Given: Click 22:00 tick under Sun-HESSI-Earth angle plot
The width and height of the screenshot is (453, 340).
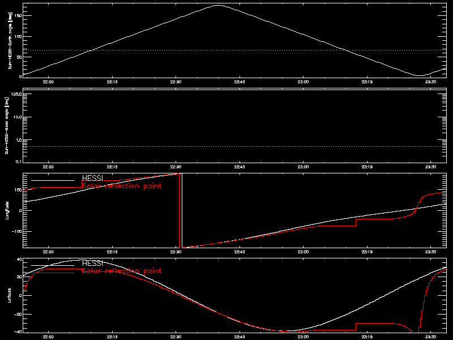Looking at the screenshot, I should coord(48,82).
